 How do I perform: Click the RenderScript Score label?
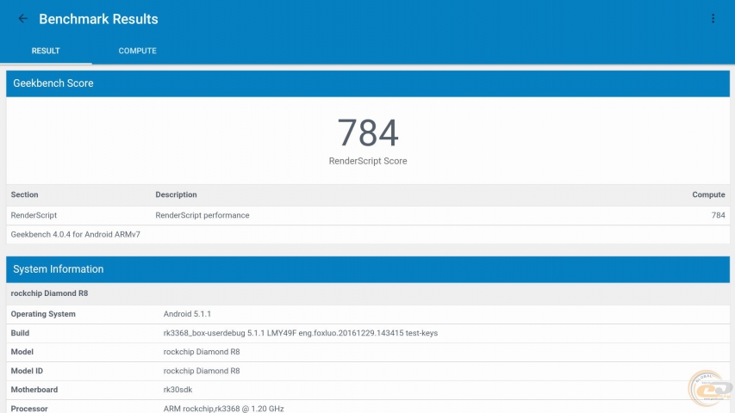pyautogui.click(x=368, y=161)
